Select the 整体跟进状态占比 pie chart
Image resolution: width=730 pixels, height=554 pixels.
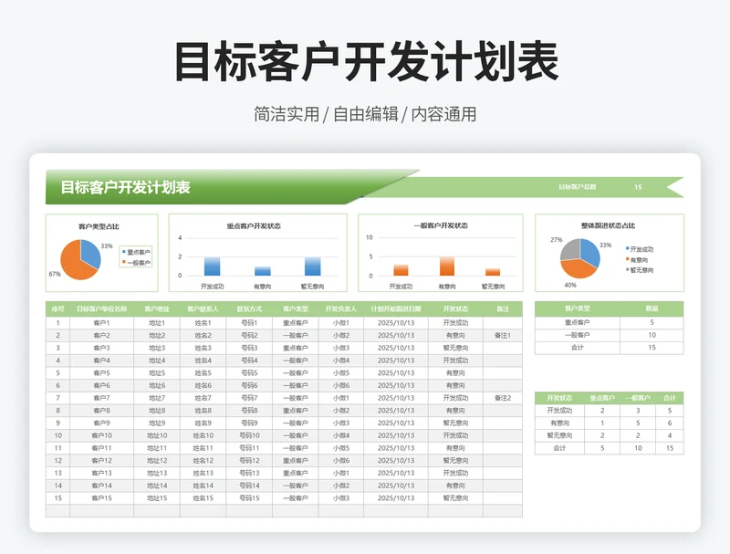(610, 253)
